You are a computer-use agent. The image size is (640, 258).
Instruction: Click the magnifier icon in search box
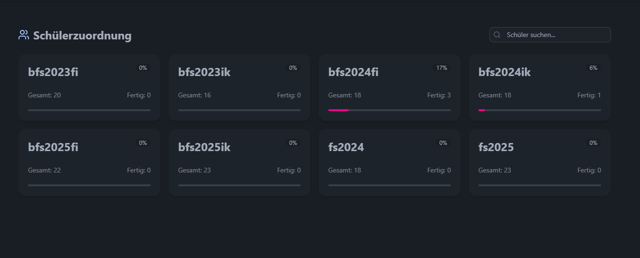click(x=497, y=35)
